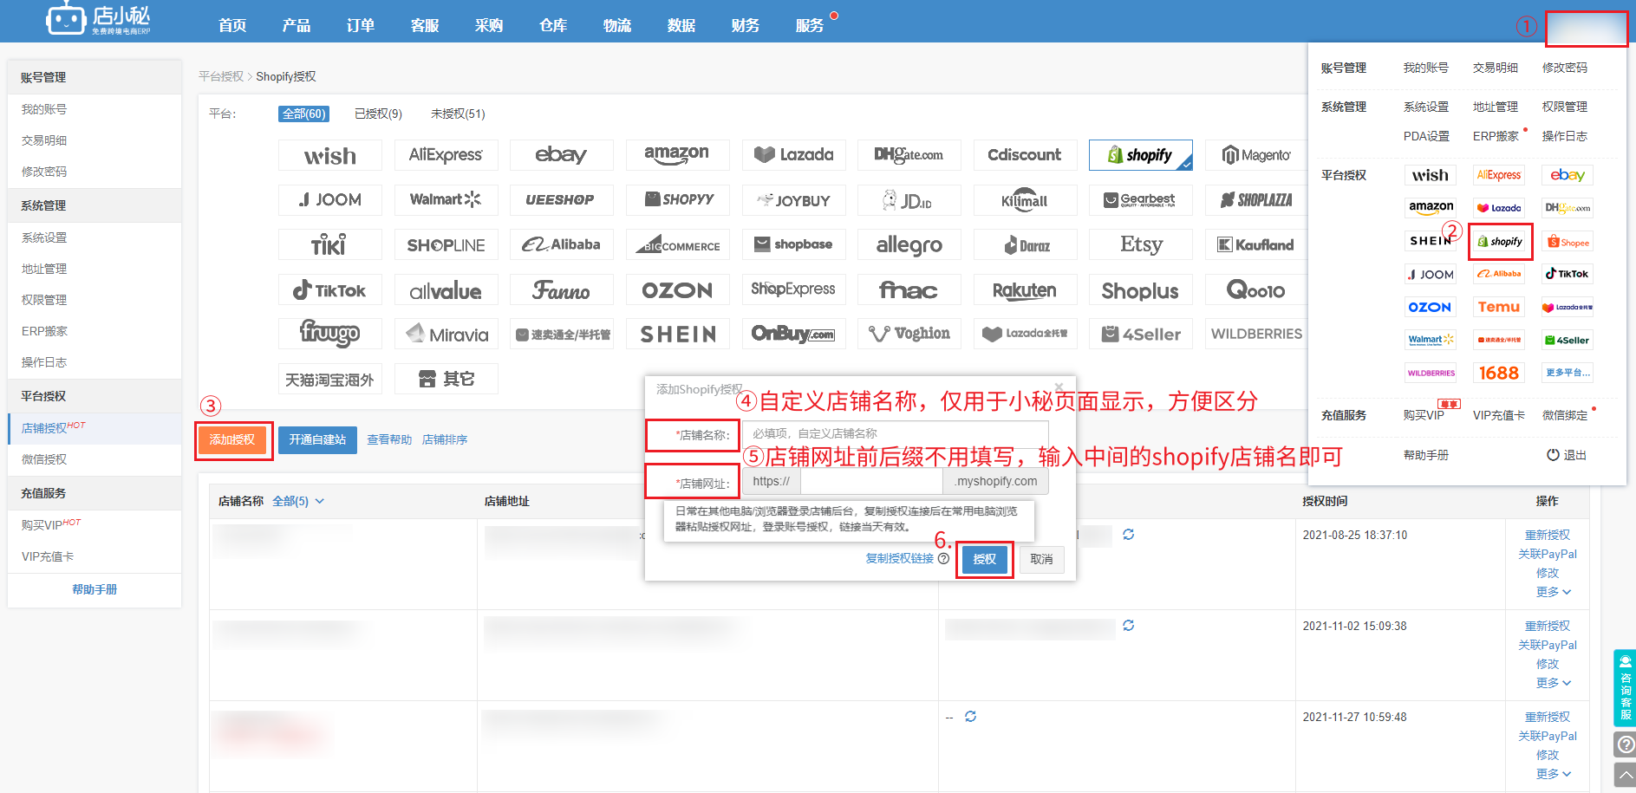Open the 物流 top menu
The width and height of the screenshot is (1636, 793).
click(x=617, y=25)
